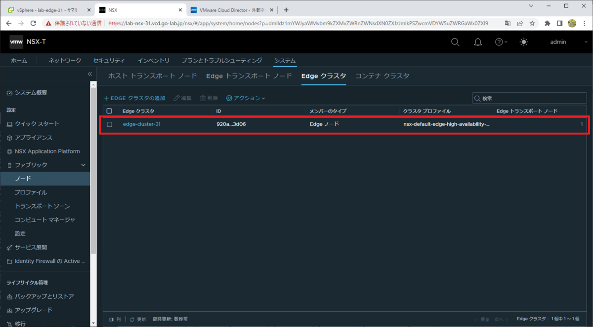Screen dimensions: 593x327
Task: Open NSX Application Platform in sidebar
Action: click(x=47, y=151)
